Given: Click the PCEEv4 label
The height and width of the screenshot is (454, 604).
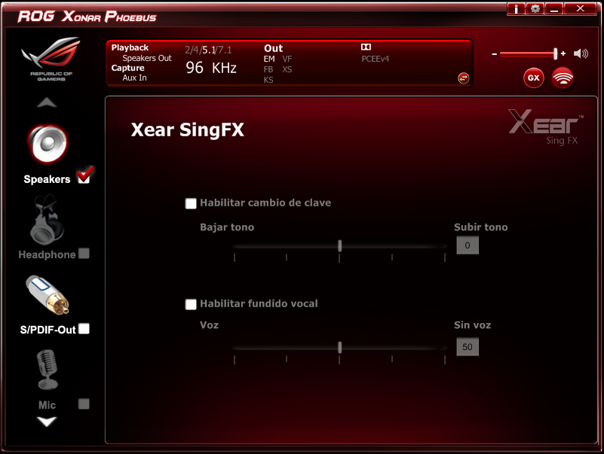Looking at the screenshot, I should tap(376, 59).
